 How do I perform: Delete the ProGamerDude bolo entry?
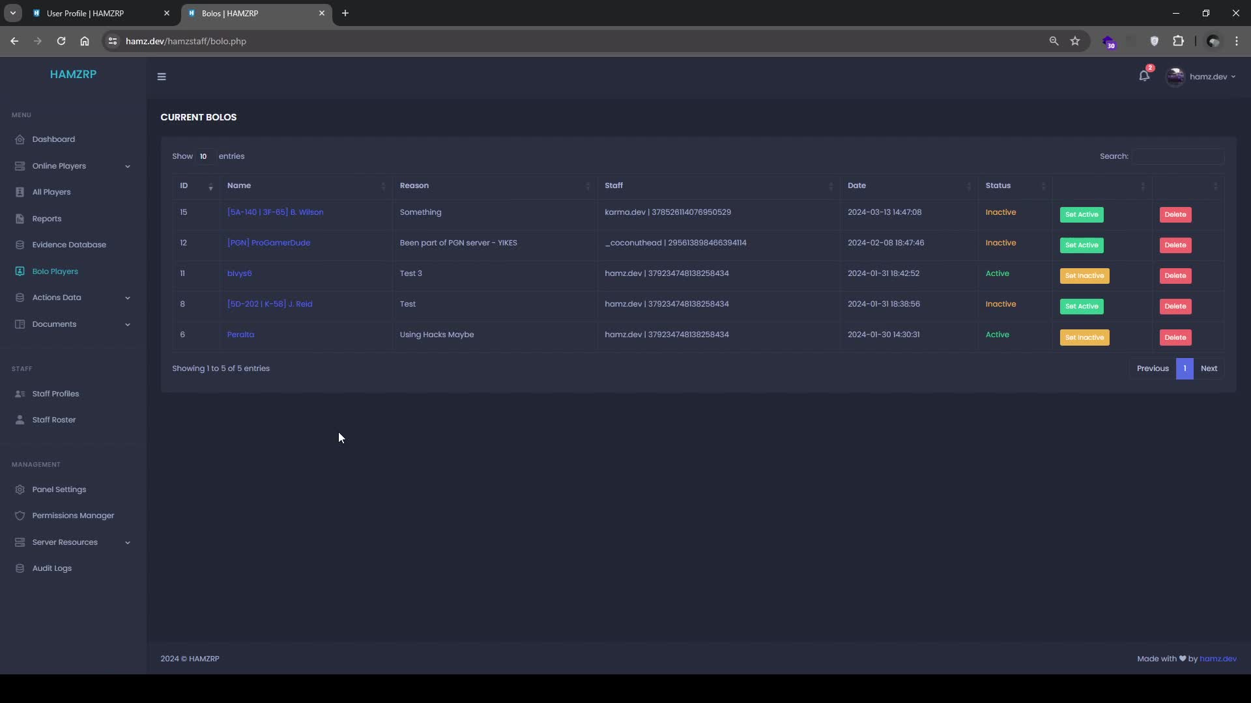[1175, 245]
